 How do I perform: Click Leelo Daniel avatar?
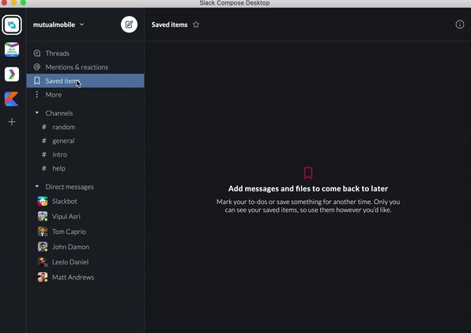pyautogui.click(x=43, y=262)
